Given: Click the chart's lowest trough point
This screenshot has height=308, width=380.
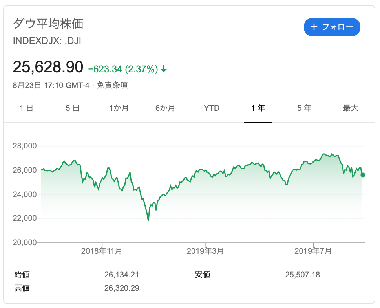Looking at the screenshot, I should point(148,220).
